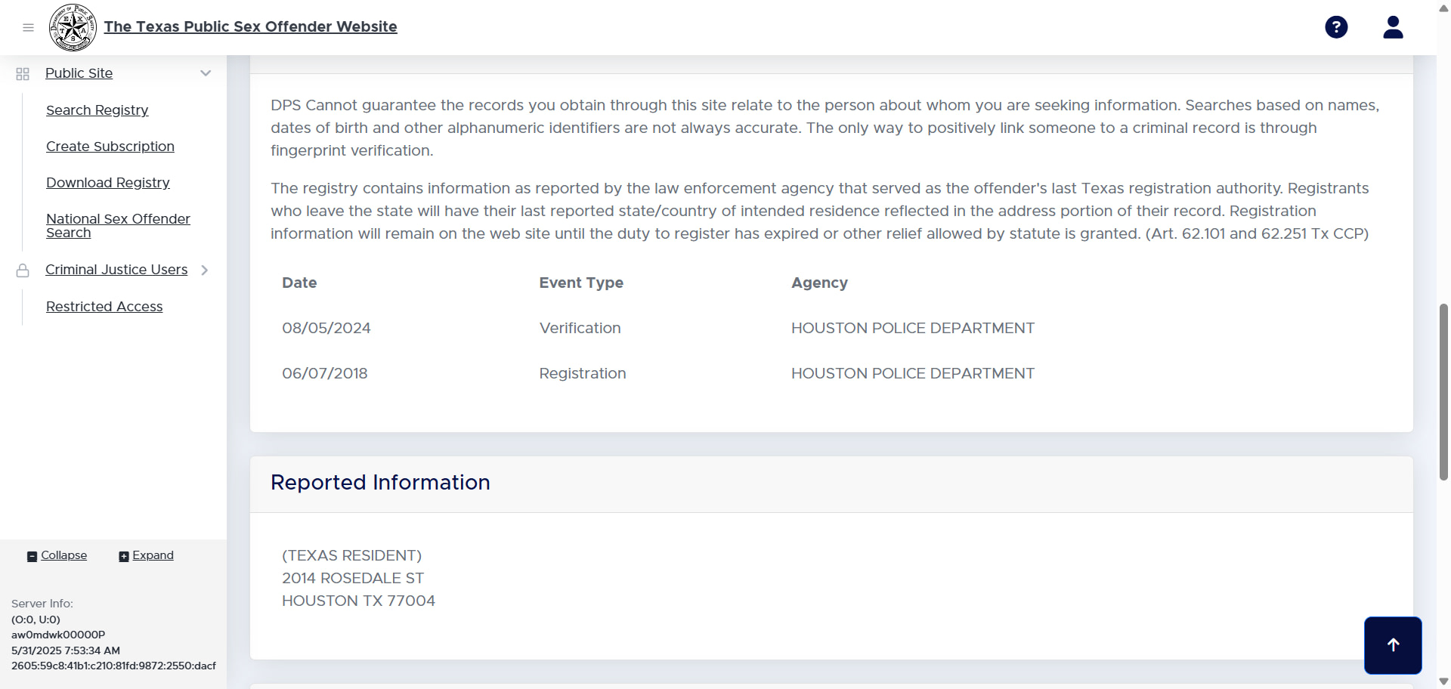Click the Verification event type cell

(x=580, y=328)
